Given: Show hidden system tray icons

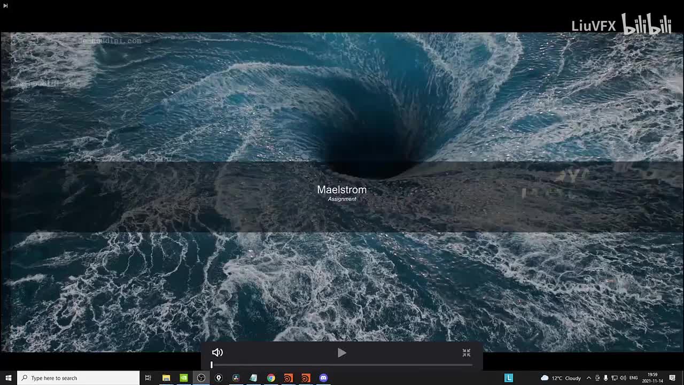Looking at the screenshot, I should 589,378.
